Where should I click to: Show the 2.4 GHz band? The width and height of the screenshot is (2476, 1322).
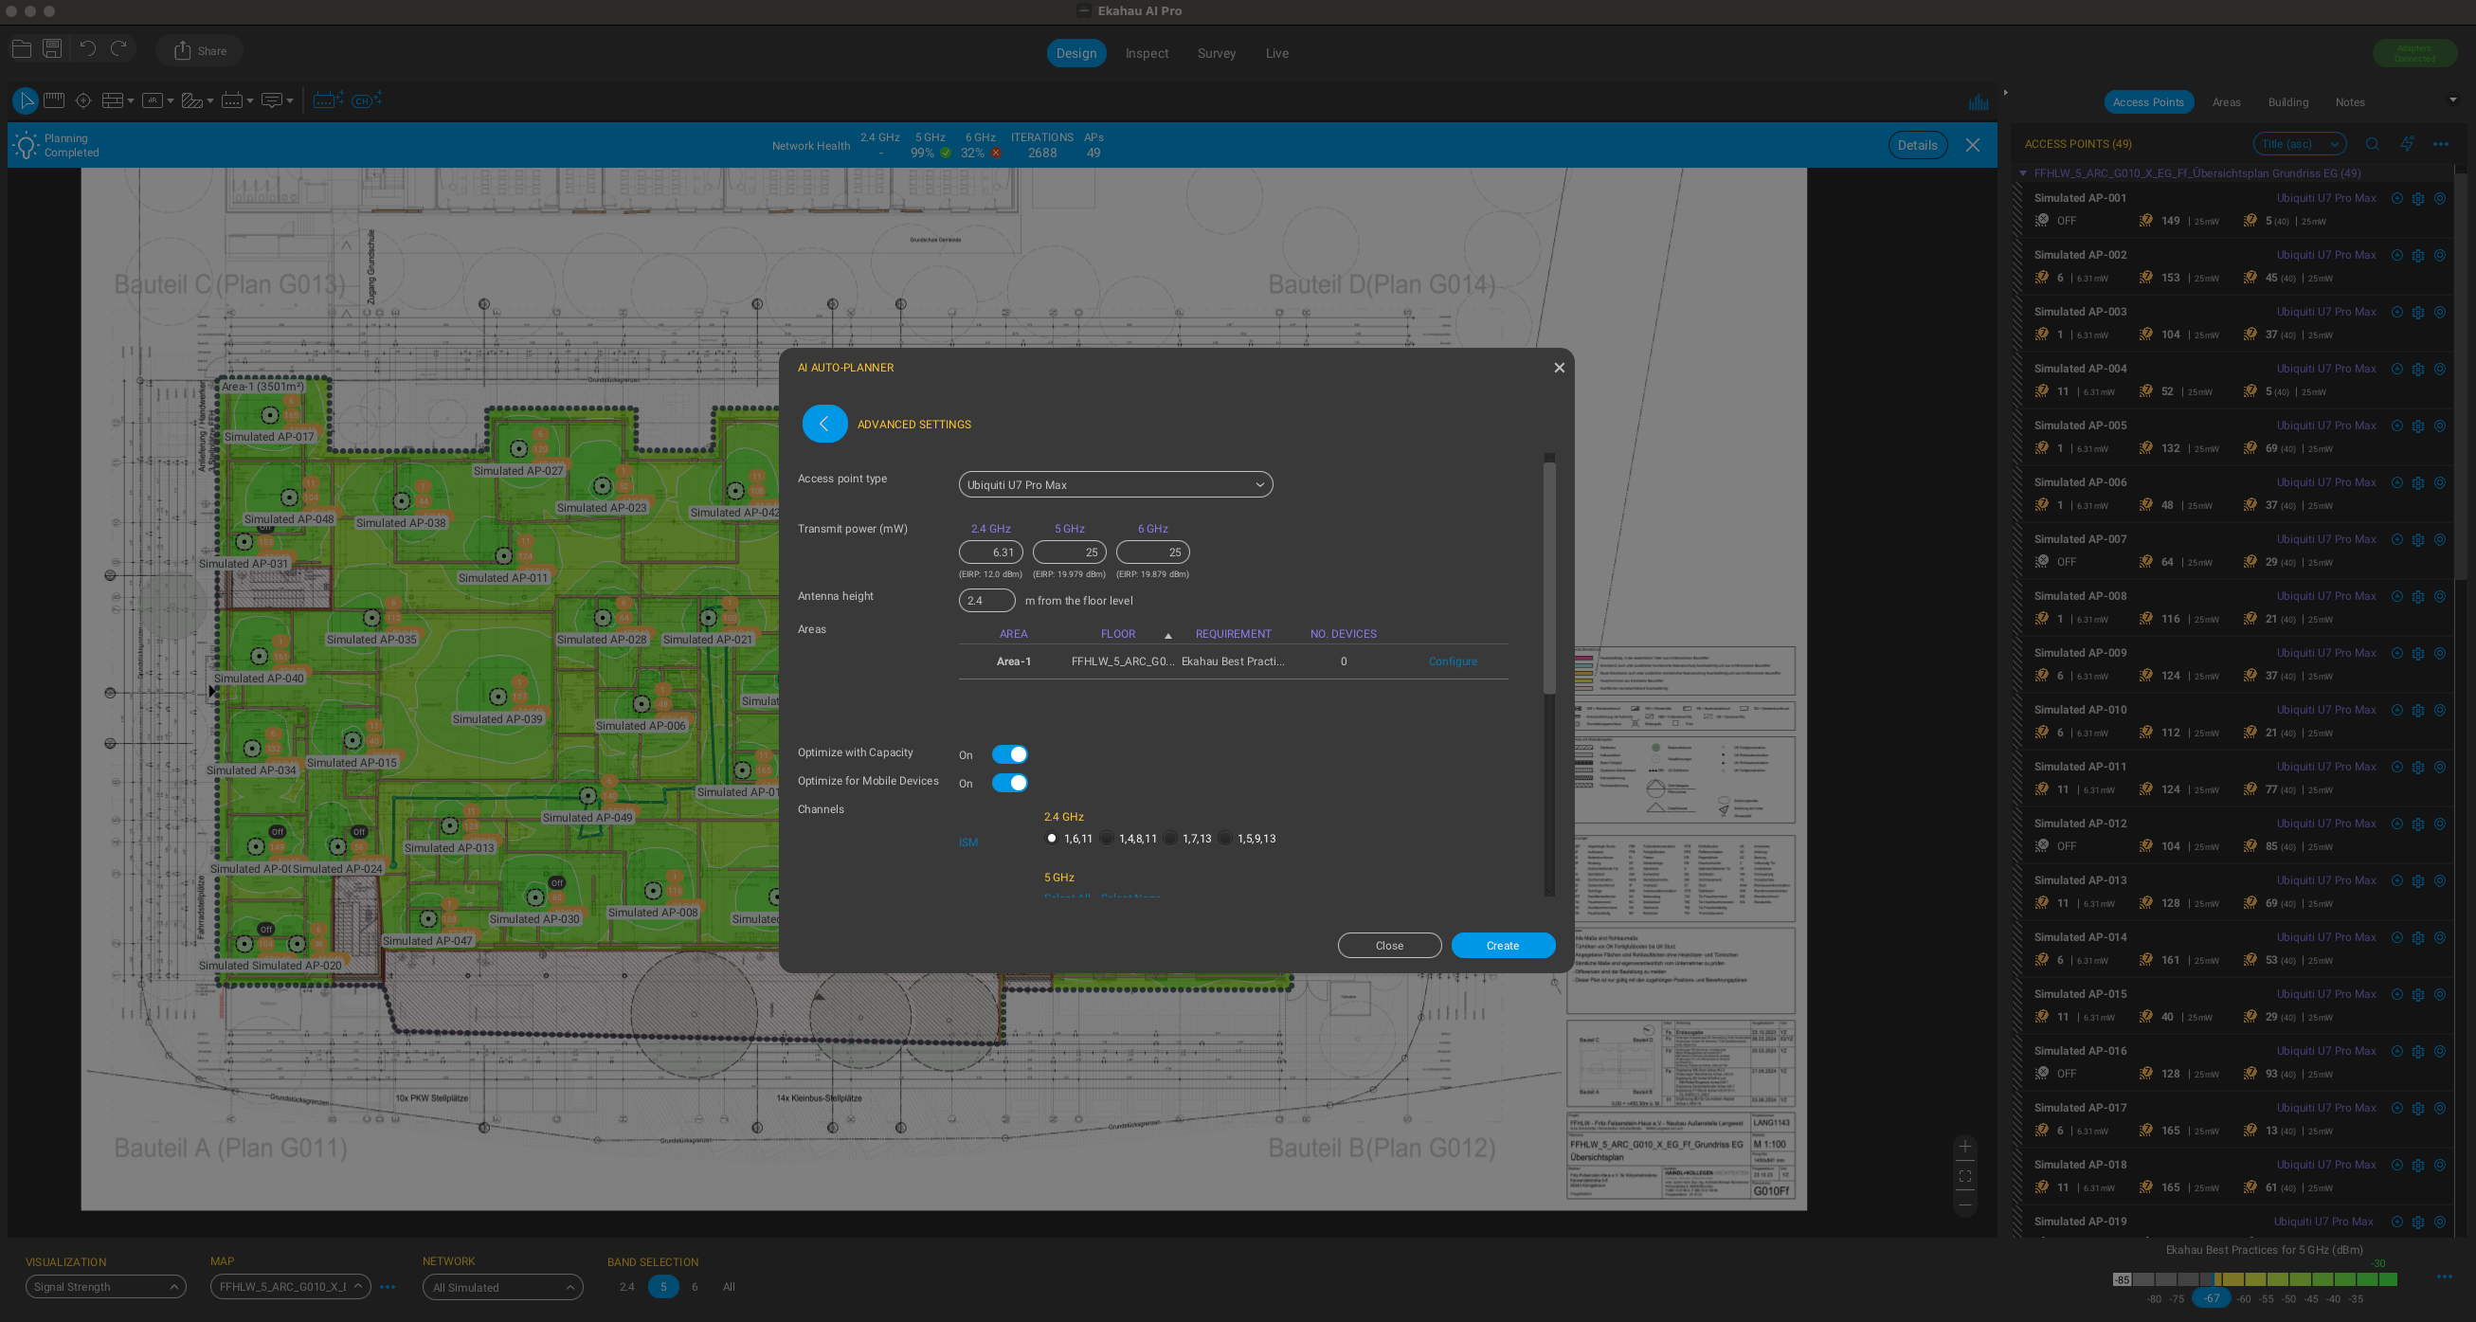point(626,1286)
